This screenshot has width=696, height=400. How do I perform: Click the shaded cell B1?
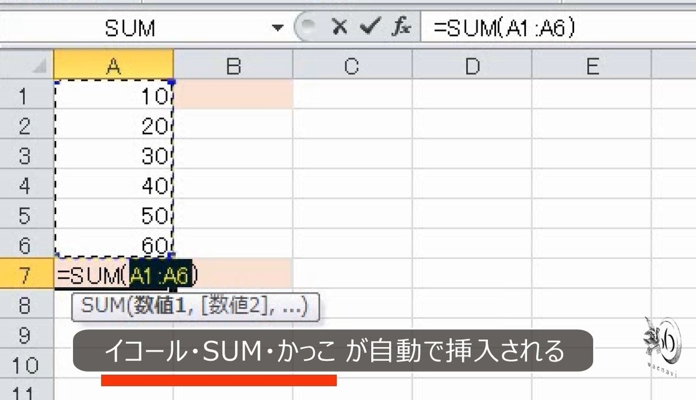(233, 95)
